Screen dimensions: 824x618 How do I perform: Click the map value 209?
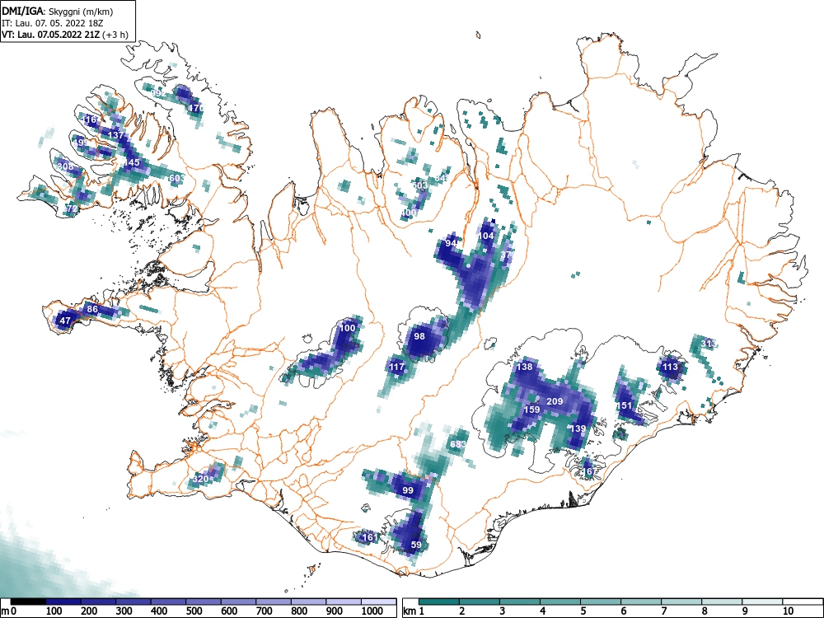coord(555,401)
